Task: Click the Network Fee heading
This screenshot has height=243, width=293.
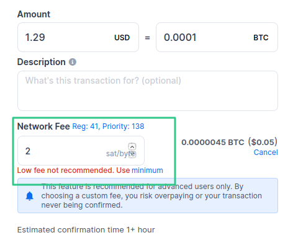Action: [x=43, y=126]
